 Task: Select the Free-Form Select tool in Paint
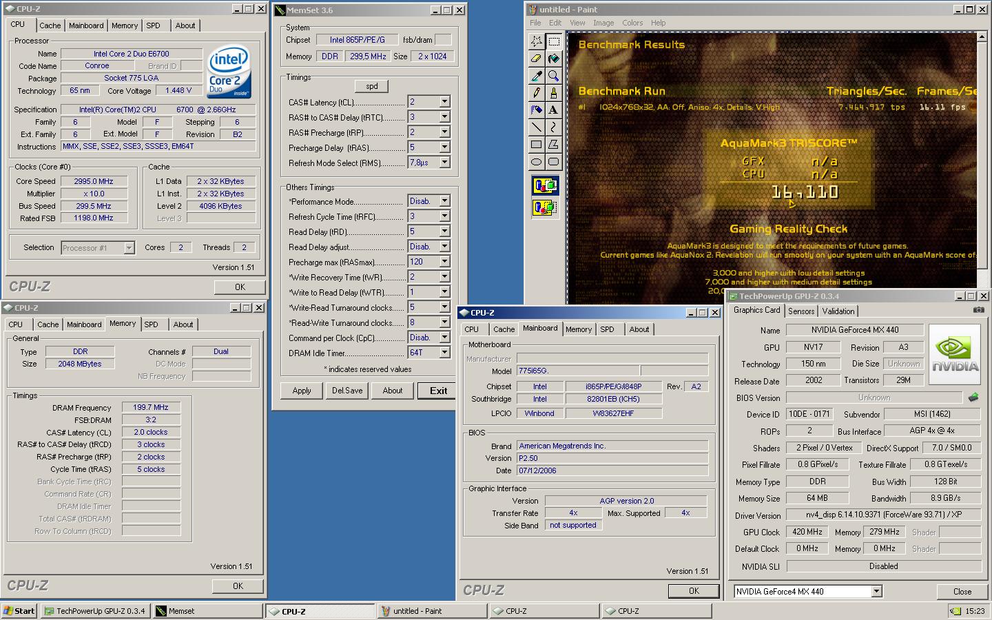(537, 41)
